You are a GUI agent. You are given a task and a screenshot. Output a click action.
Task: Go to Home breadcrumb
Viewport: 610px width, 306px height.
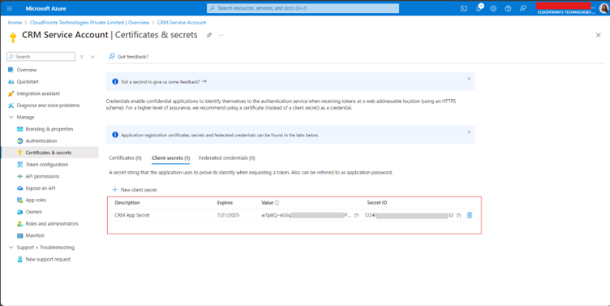click(15, 23)
